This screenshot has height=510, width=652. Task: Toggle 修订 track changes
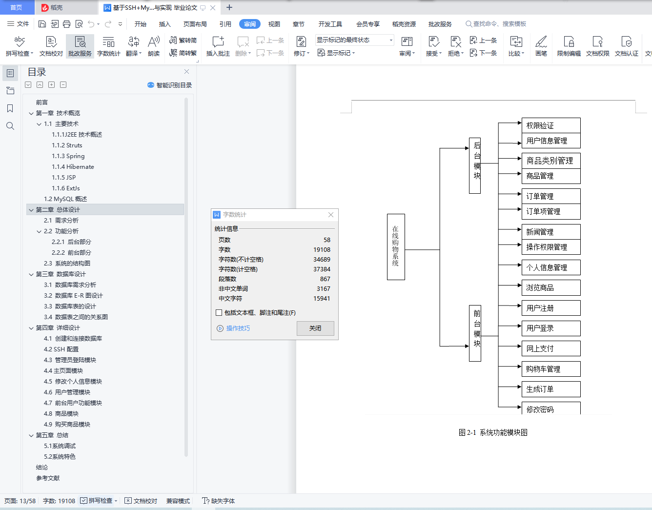(302, 46)
